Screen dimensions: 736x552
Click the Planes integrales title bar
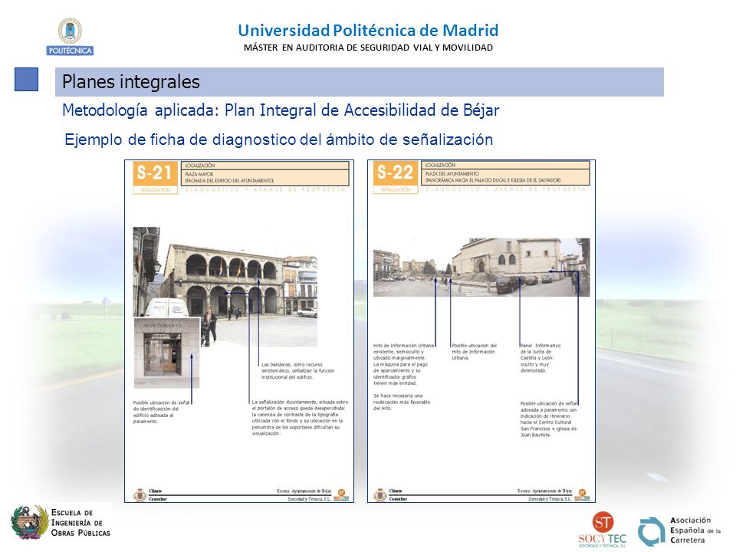pyautogui.click(x=360, y=82)
